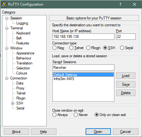142x137 pixels.
Task: Click the Load session button
Action: 126,76
